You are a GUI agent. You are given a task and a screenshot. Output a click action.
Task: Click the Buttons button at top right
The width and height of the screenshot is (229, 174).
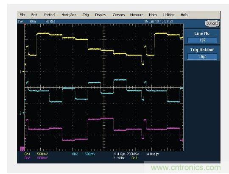click(x=212, y=23)
